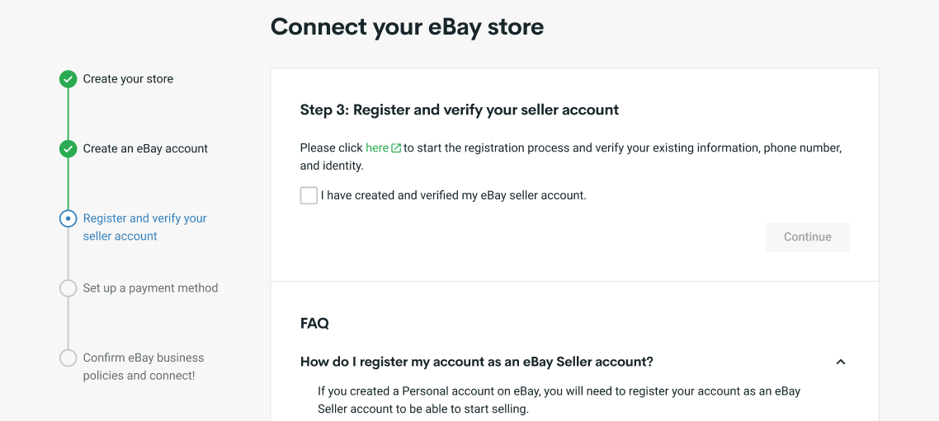The width and height of the screenshot is (939, 421).
Task: Open the green here registration link
Action: click(377, 147)
